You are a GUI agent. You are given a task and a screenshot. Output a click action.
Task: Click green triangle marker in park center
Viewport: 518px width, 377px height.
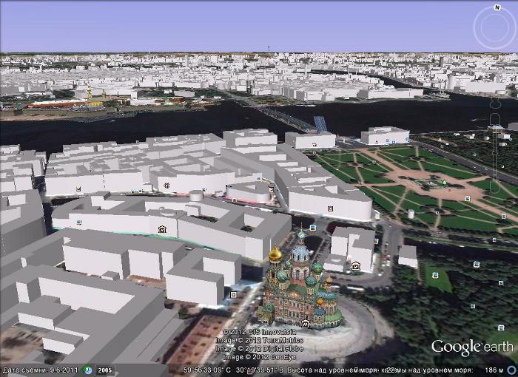click(444, 181)
